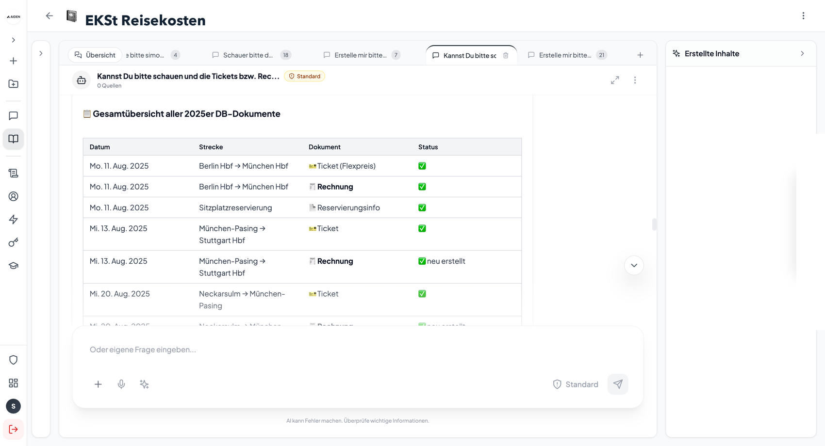Click the EKSt Reisekosten notebook icon
This screenshot has height=446, width=825.
point(72,16)
